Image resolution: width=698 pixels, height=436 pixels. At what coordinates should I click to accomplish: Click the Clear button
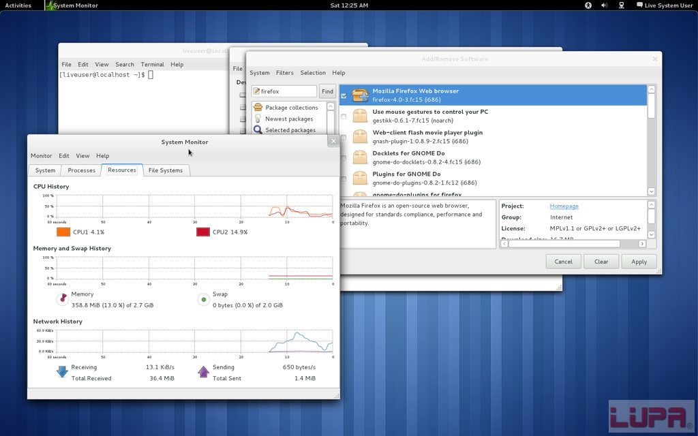[601, 262]
